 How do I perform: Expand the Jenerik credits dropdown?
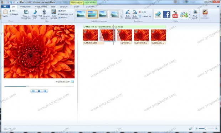[63, 17]
